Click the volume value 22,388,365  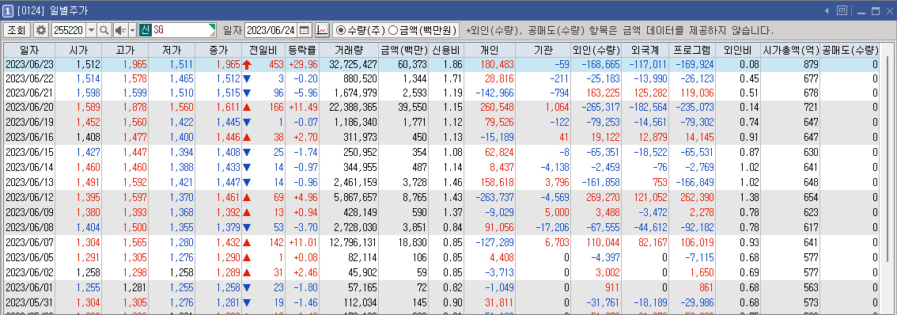point(353,107)
